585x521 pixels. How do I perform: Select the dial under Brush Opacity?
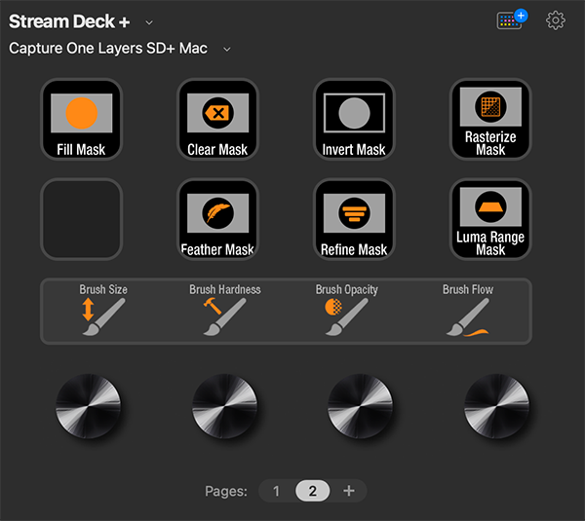pos(361,406)
